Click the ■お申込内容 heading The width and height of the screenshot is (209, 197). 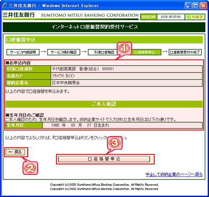point(18,63)
